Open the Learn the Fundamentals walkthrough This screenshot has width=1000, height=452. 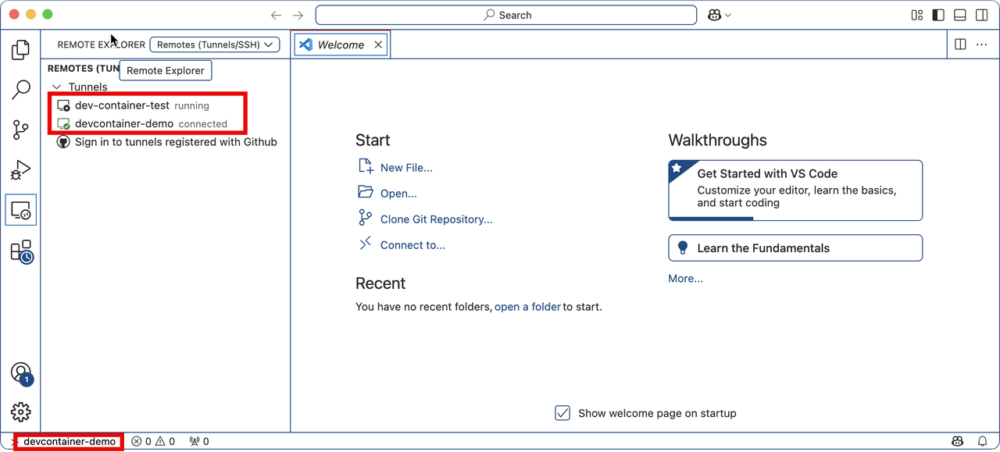pos(795,248)
